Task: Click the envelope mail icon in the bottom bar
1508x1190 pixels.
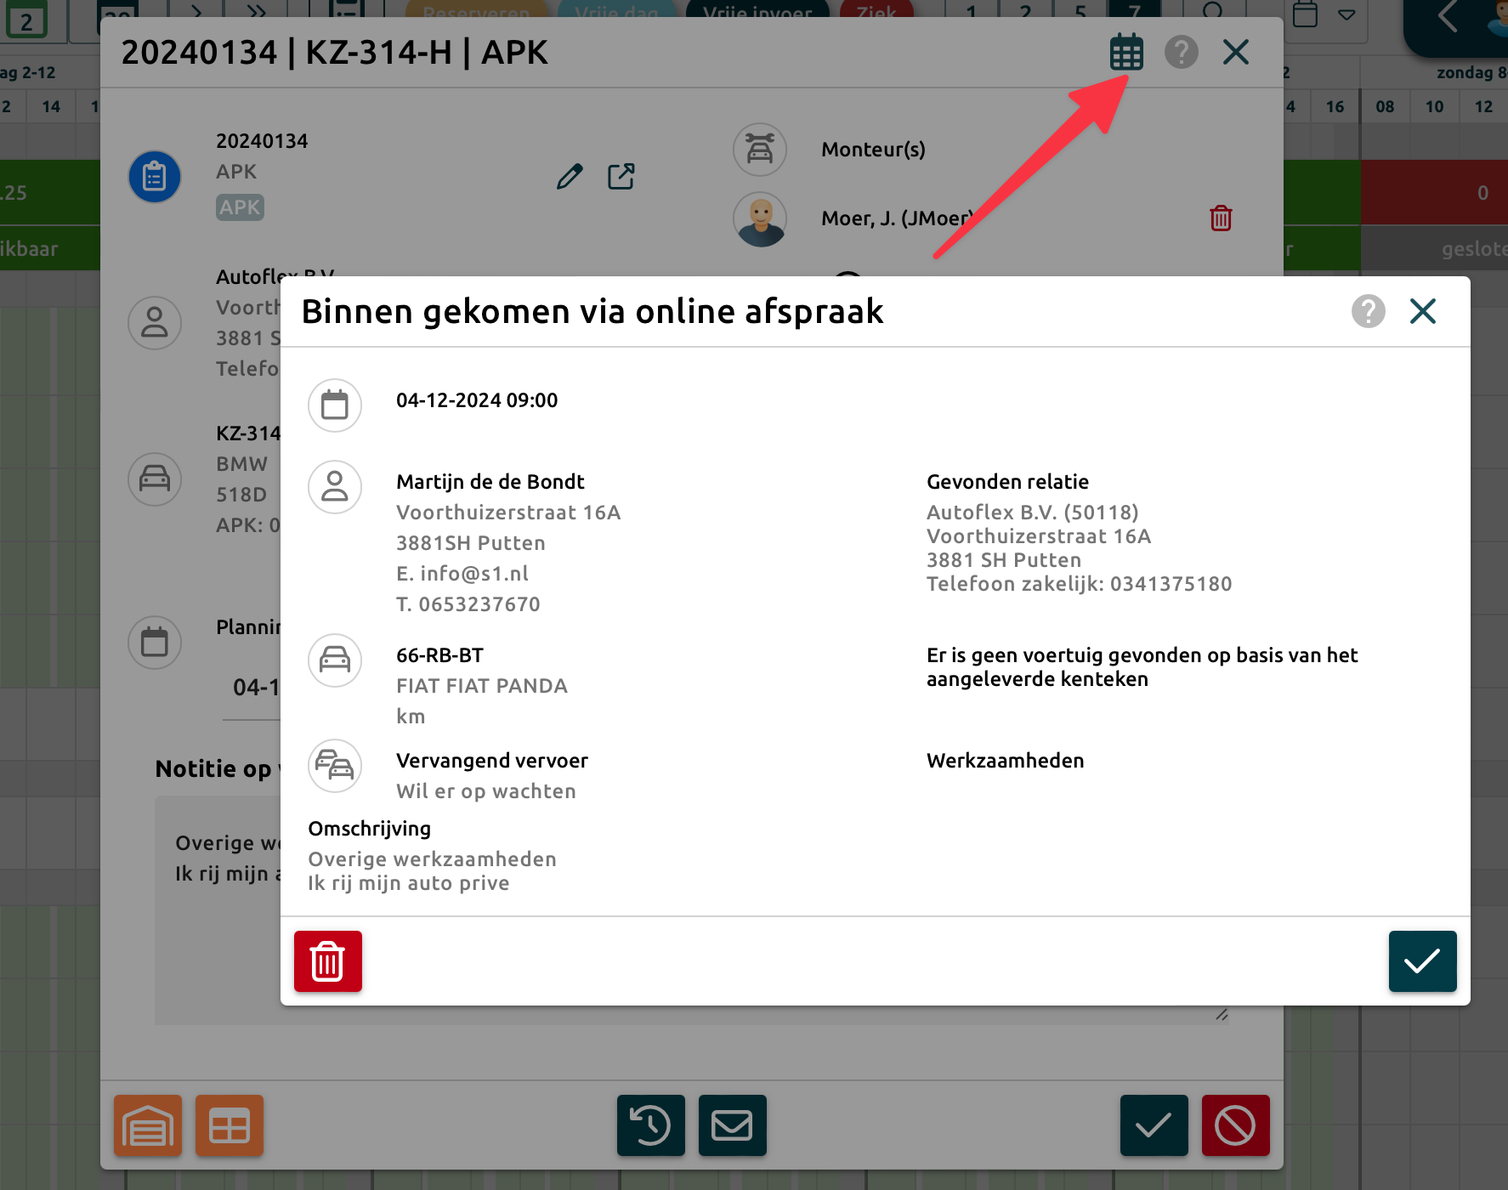Action: click(732, 1125)
